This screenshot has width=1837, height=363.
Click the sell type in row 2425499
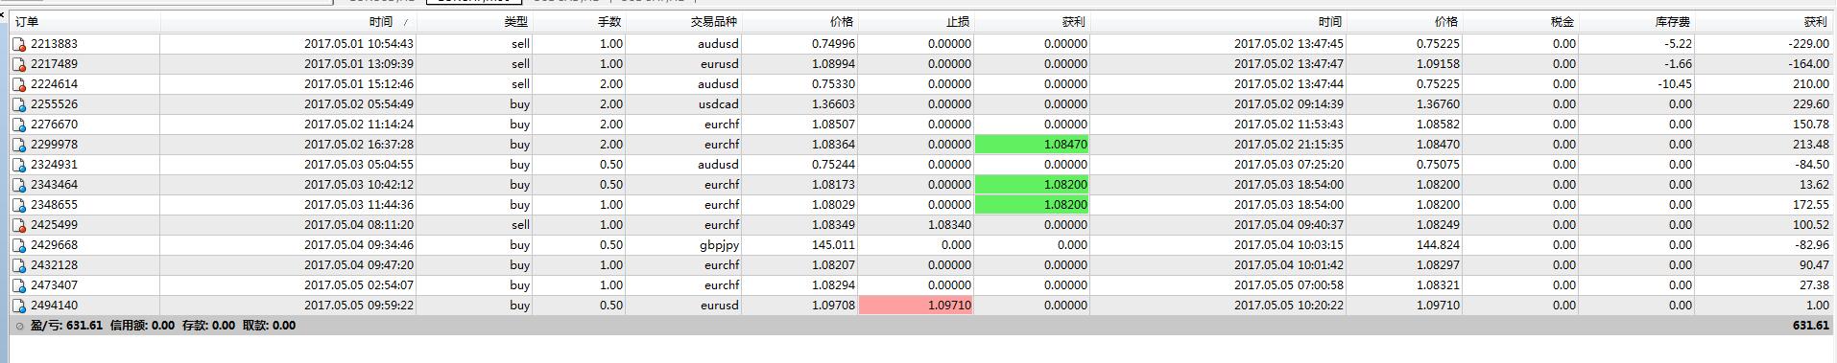[x=520, y=225]
